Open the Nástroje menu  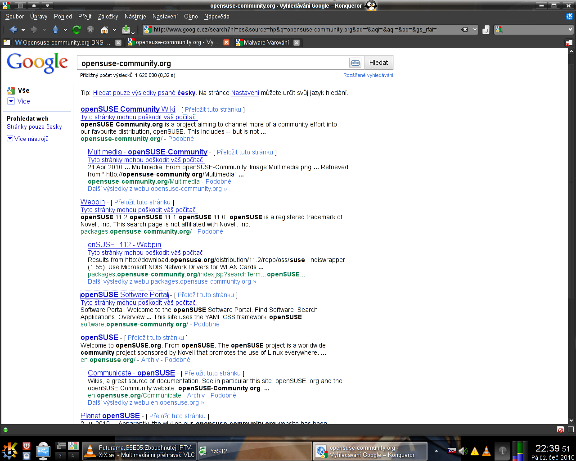tap(135, 16)
